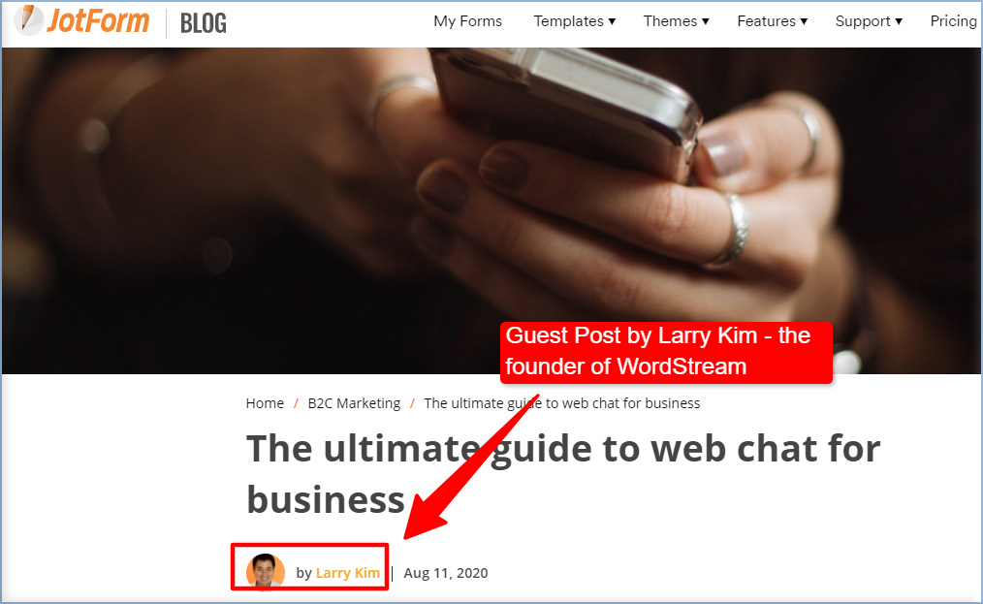Open the JotForm wordmark homepage link
Viewport: 983px width, 604px height.
99,20
